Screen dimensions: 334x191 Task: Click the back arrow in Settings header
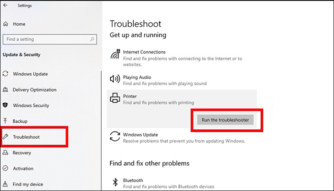[6, 6]
